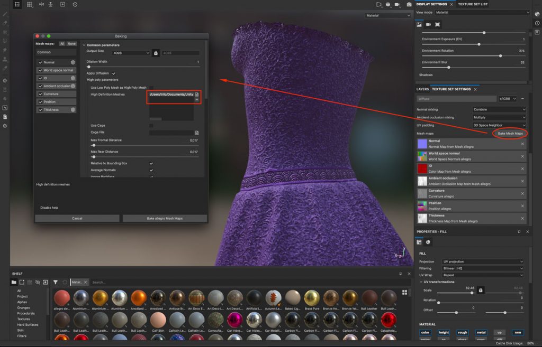Viewport: 542px width, 347px height.
Task: Open the history clock icon on right sidebar
Action: [537, 23]
